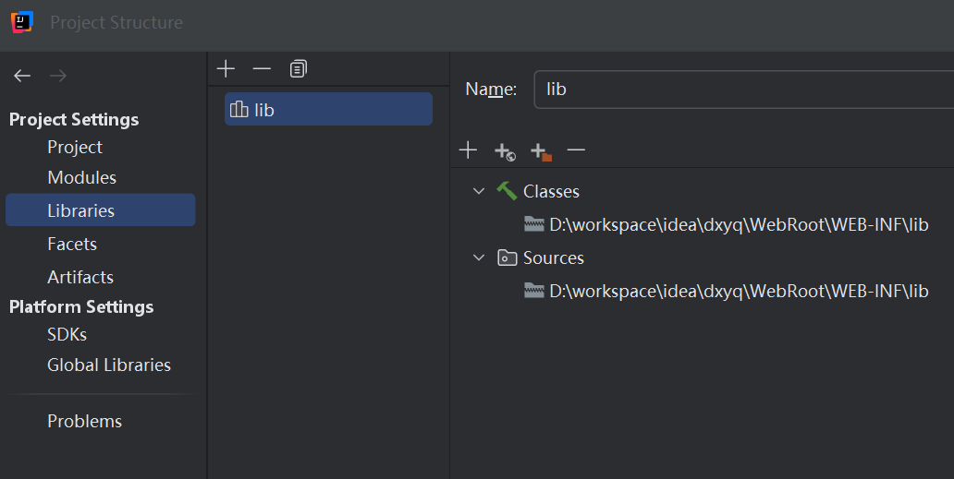The width and height of the screenshot is (954, 479).
Task: Add a root to the library
Action: [x=468, y=150]
